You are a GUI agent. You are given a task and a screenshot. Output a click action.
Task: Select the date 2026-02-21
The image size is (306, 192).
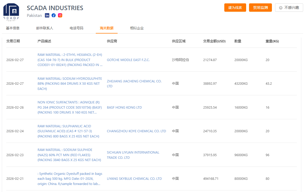click(15, 179)
